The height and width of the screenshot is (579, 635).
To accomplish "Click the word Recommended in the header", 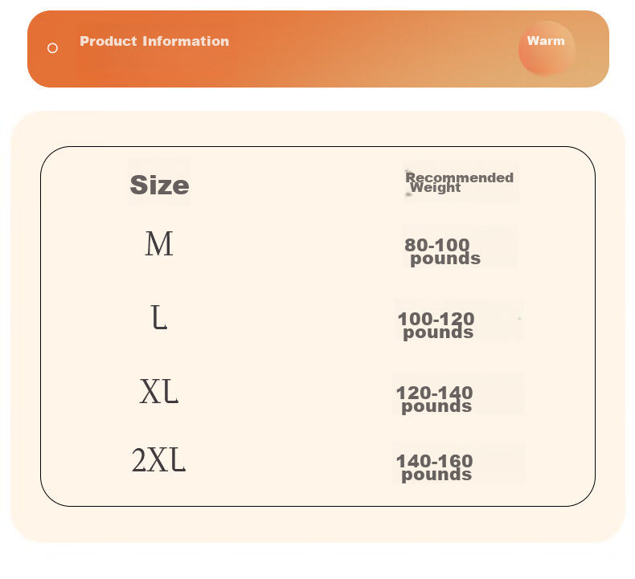I will [460, 177].
